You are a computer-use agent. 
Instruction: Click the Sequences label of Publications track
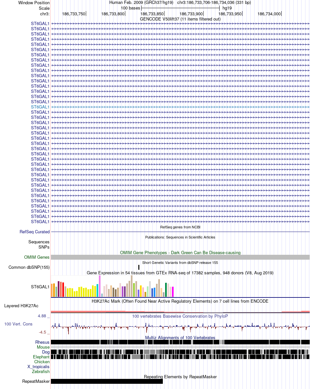tap(39, 242)
